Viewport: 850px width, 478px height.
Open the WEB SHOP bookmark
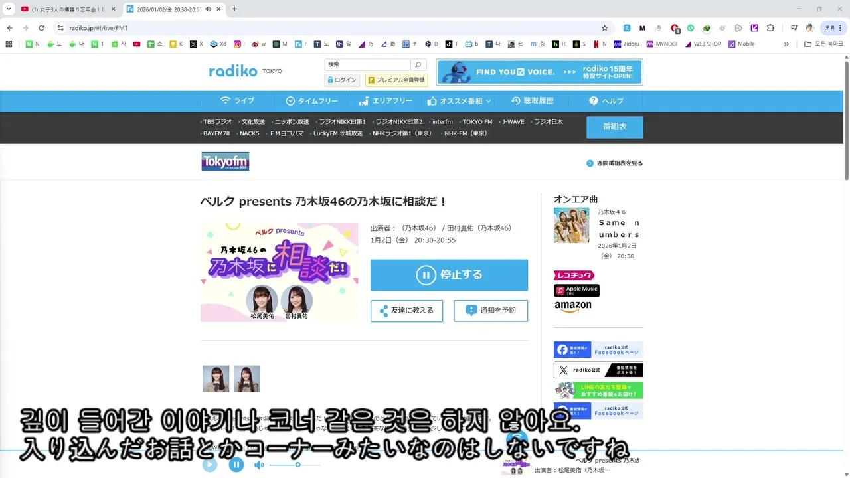[x=703, y=44]
